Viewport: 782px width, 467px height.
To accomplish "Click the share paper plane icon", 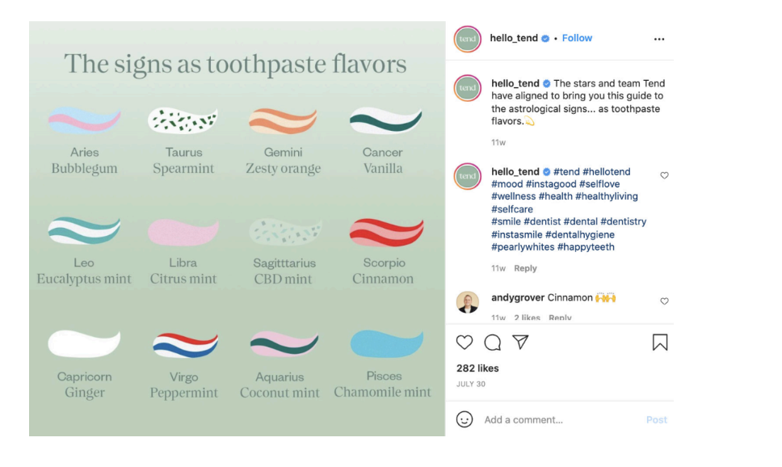I will coord(520,343).
